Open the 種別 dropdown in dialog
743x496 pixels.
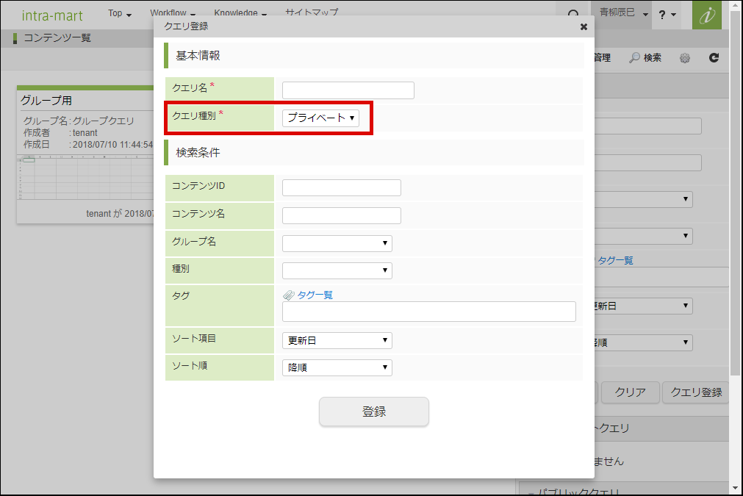(x=337, y=270)
